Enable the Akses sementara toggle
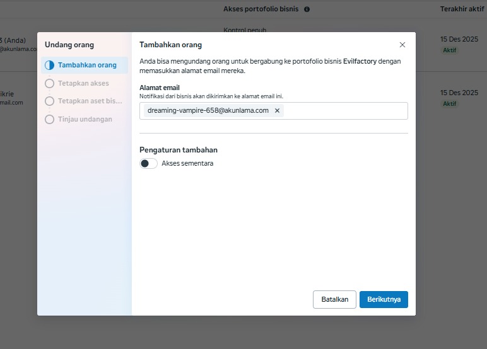The width and height of the screenshot is (487, 349). pos(149,163)
